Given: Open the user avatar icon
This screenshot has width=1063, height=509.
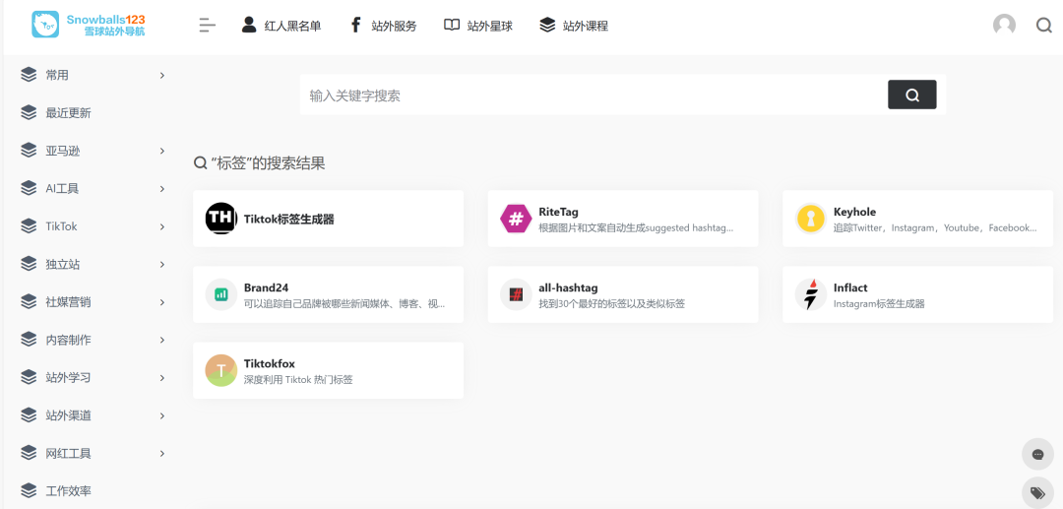Looking at the screenshot, I should pos(1004,25).
